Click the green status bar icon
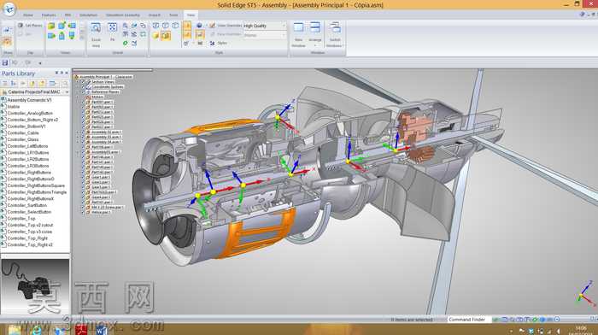The height and width of the screenshot is (335, 598). point(535,320)
